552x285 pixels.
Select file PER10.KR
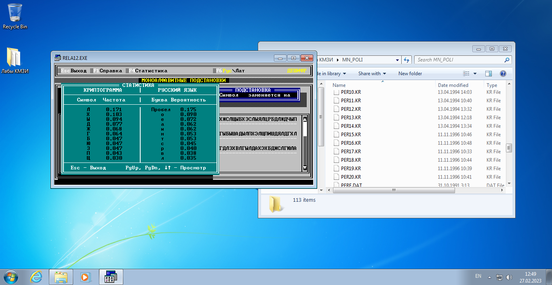pyautogui.click(x=351, y=92)
